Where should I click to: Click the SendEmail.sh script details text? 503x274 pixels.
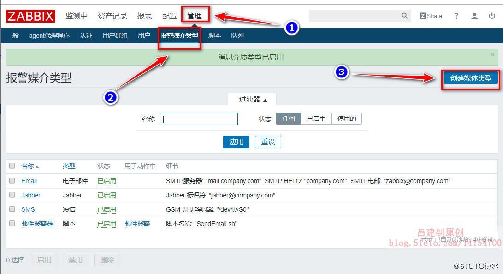pyautogui.click(x=201, y=224)
